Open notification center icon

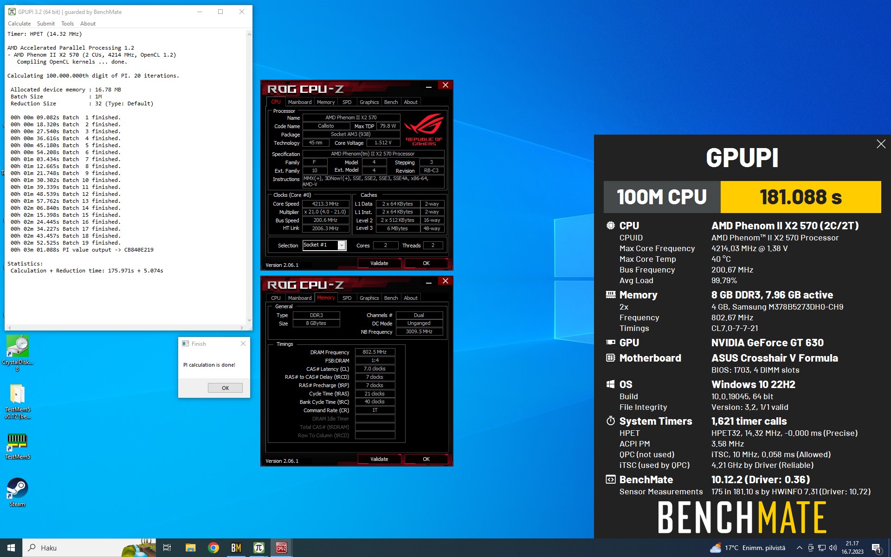pyautogui.click(x=877, y=548)
